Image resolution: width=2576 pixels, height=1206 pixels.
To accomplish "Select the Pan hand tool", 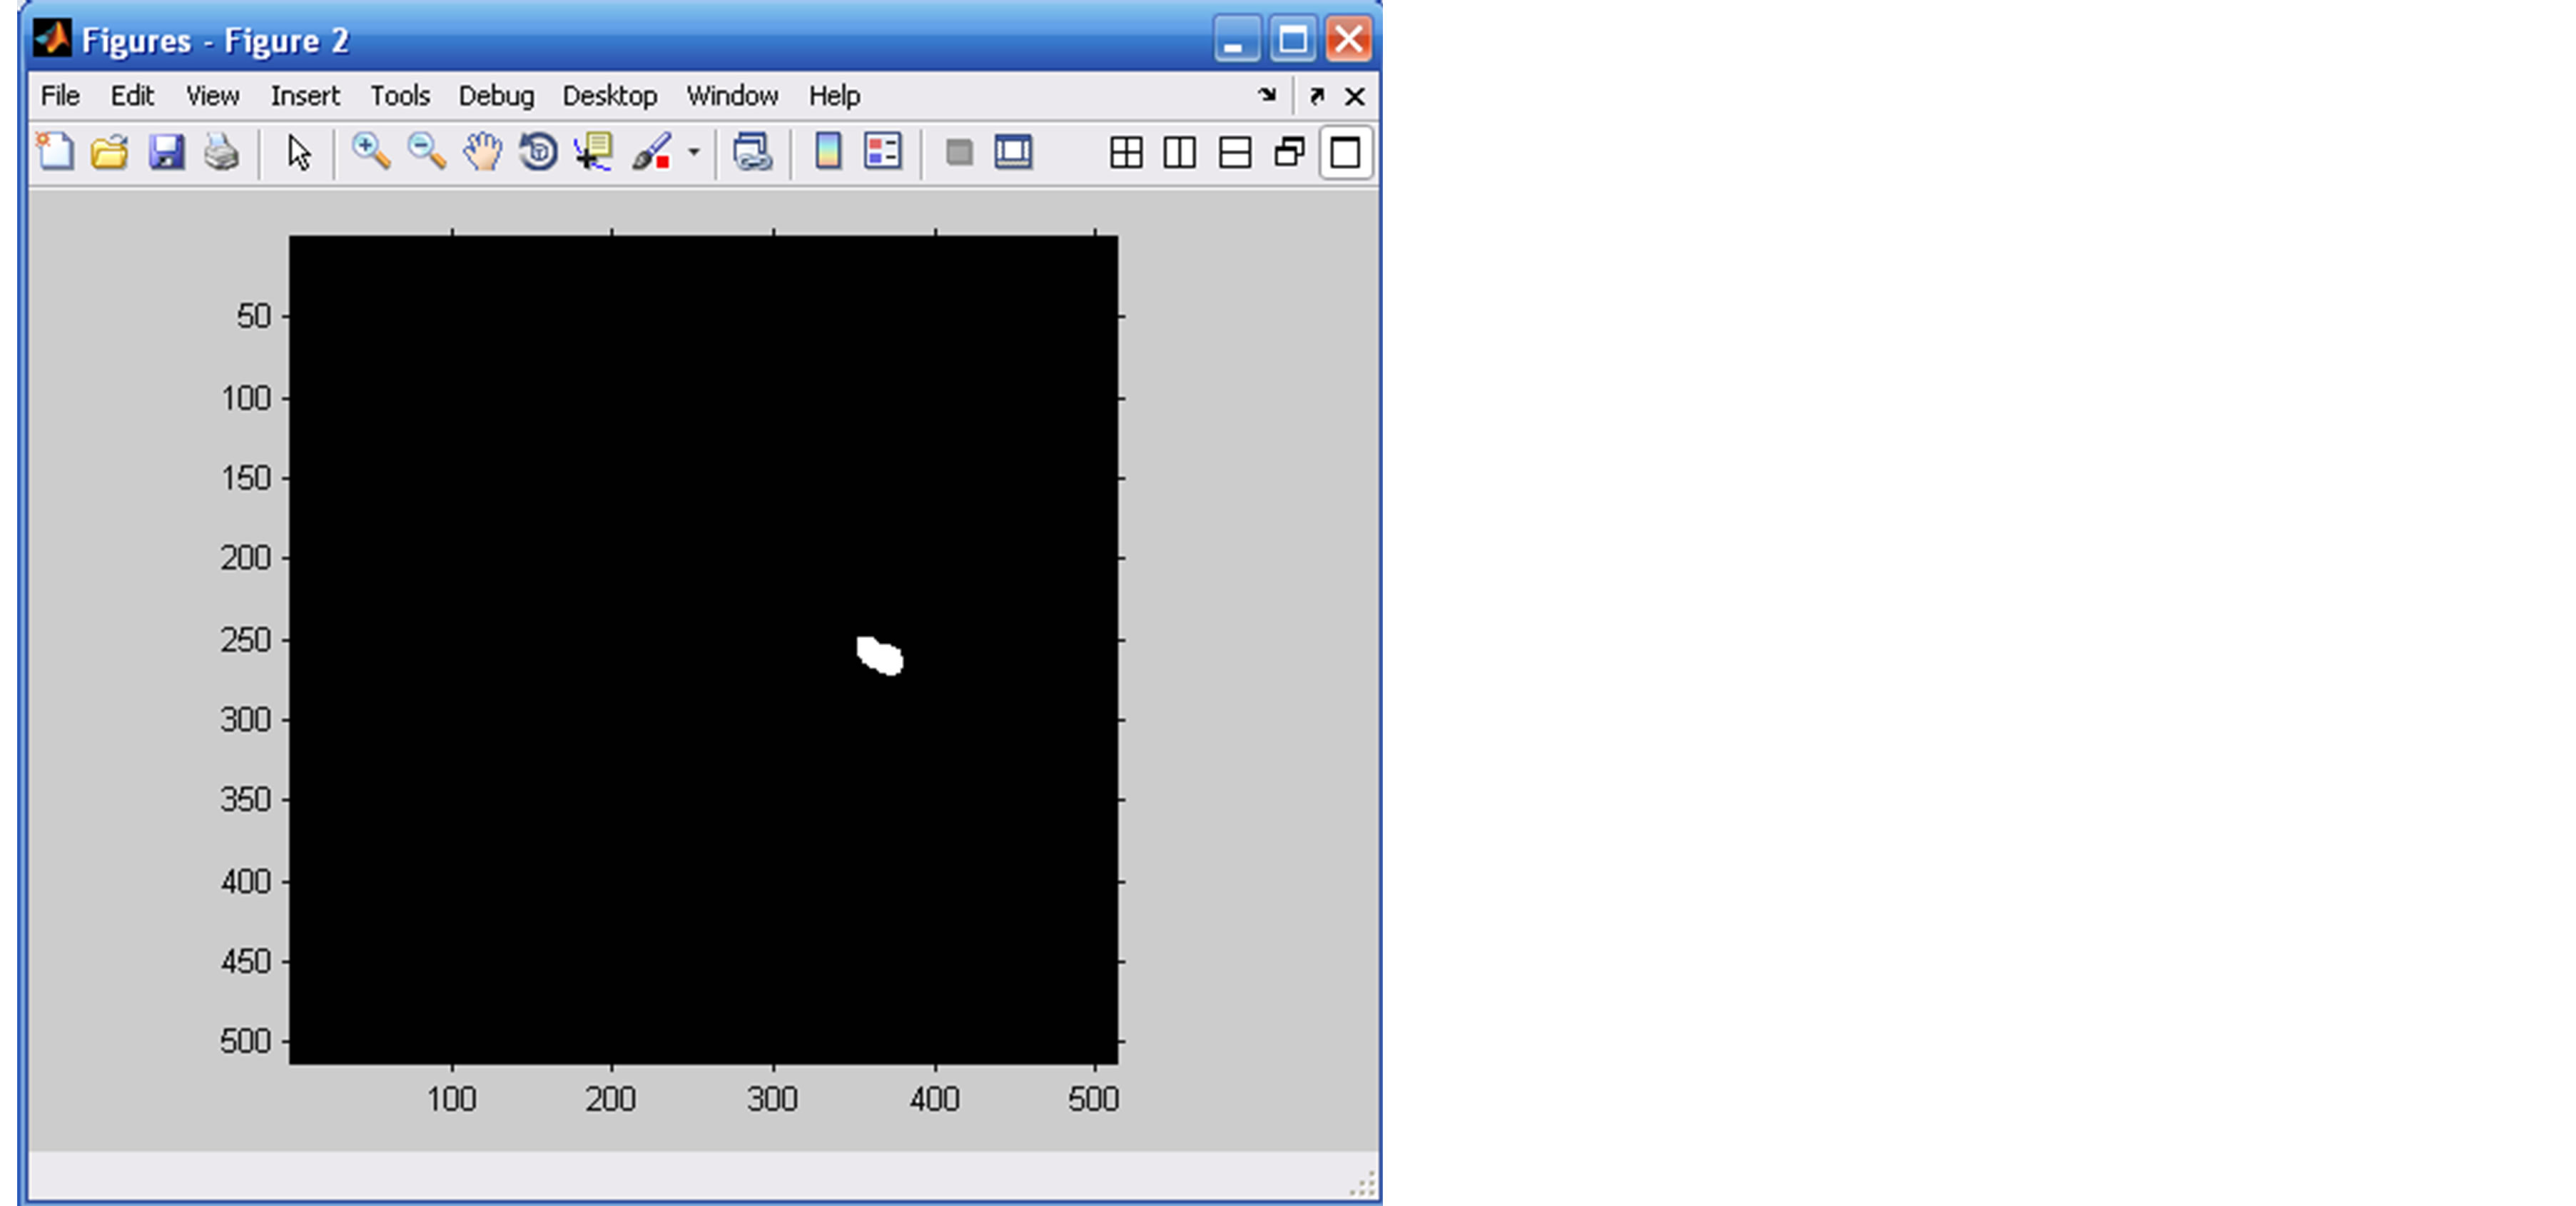I will [483, 152].
